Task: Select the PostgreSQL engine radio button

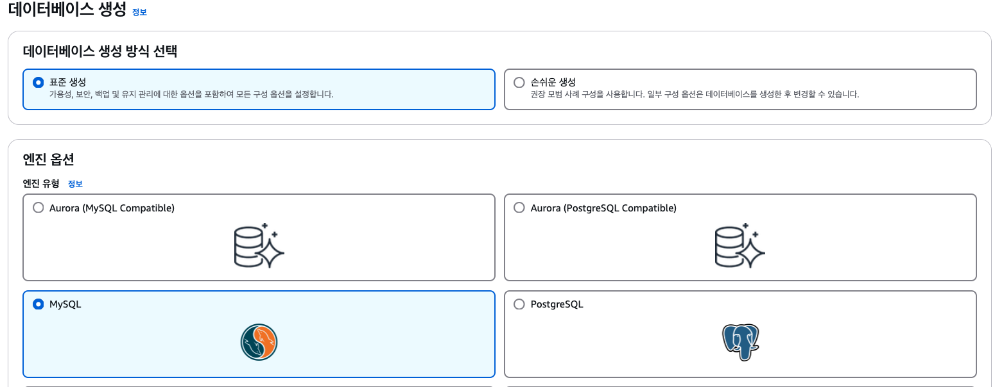Action: 519,304
